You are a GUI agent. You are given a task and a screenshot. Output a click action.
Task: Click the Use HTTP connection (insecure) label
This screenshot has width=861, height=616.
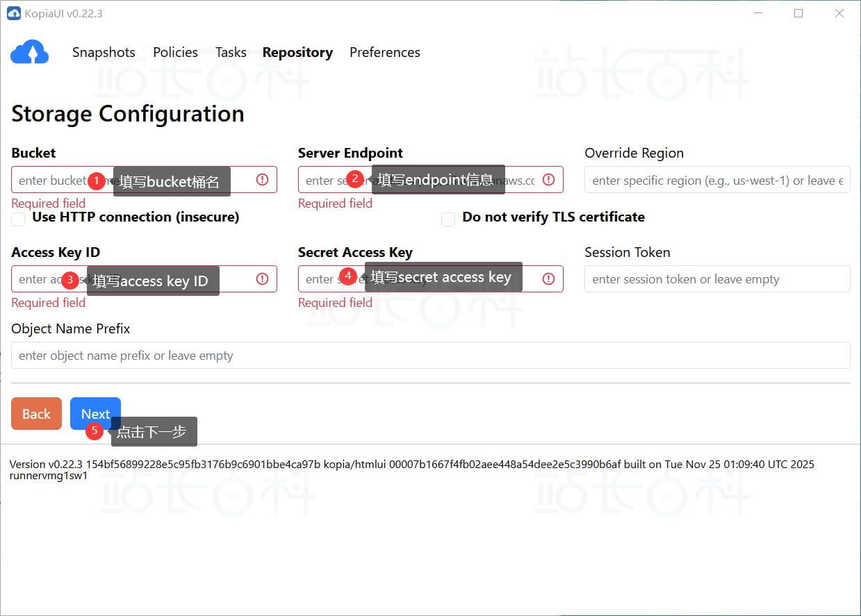(x=136, y=217)
